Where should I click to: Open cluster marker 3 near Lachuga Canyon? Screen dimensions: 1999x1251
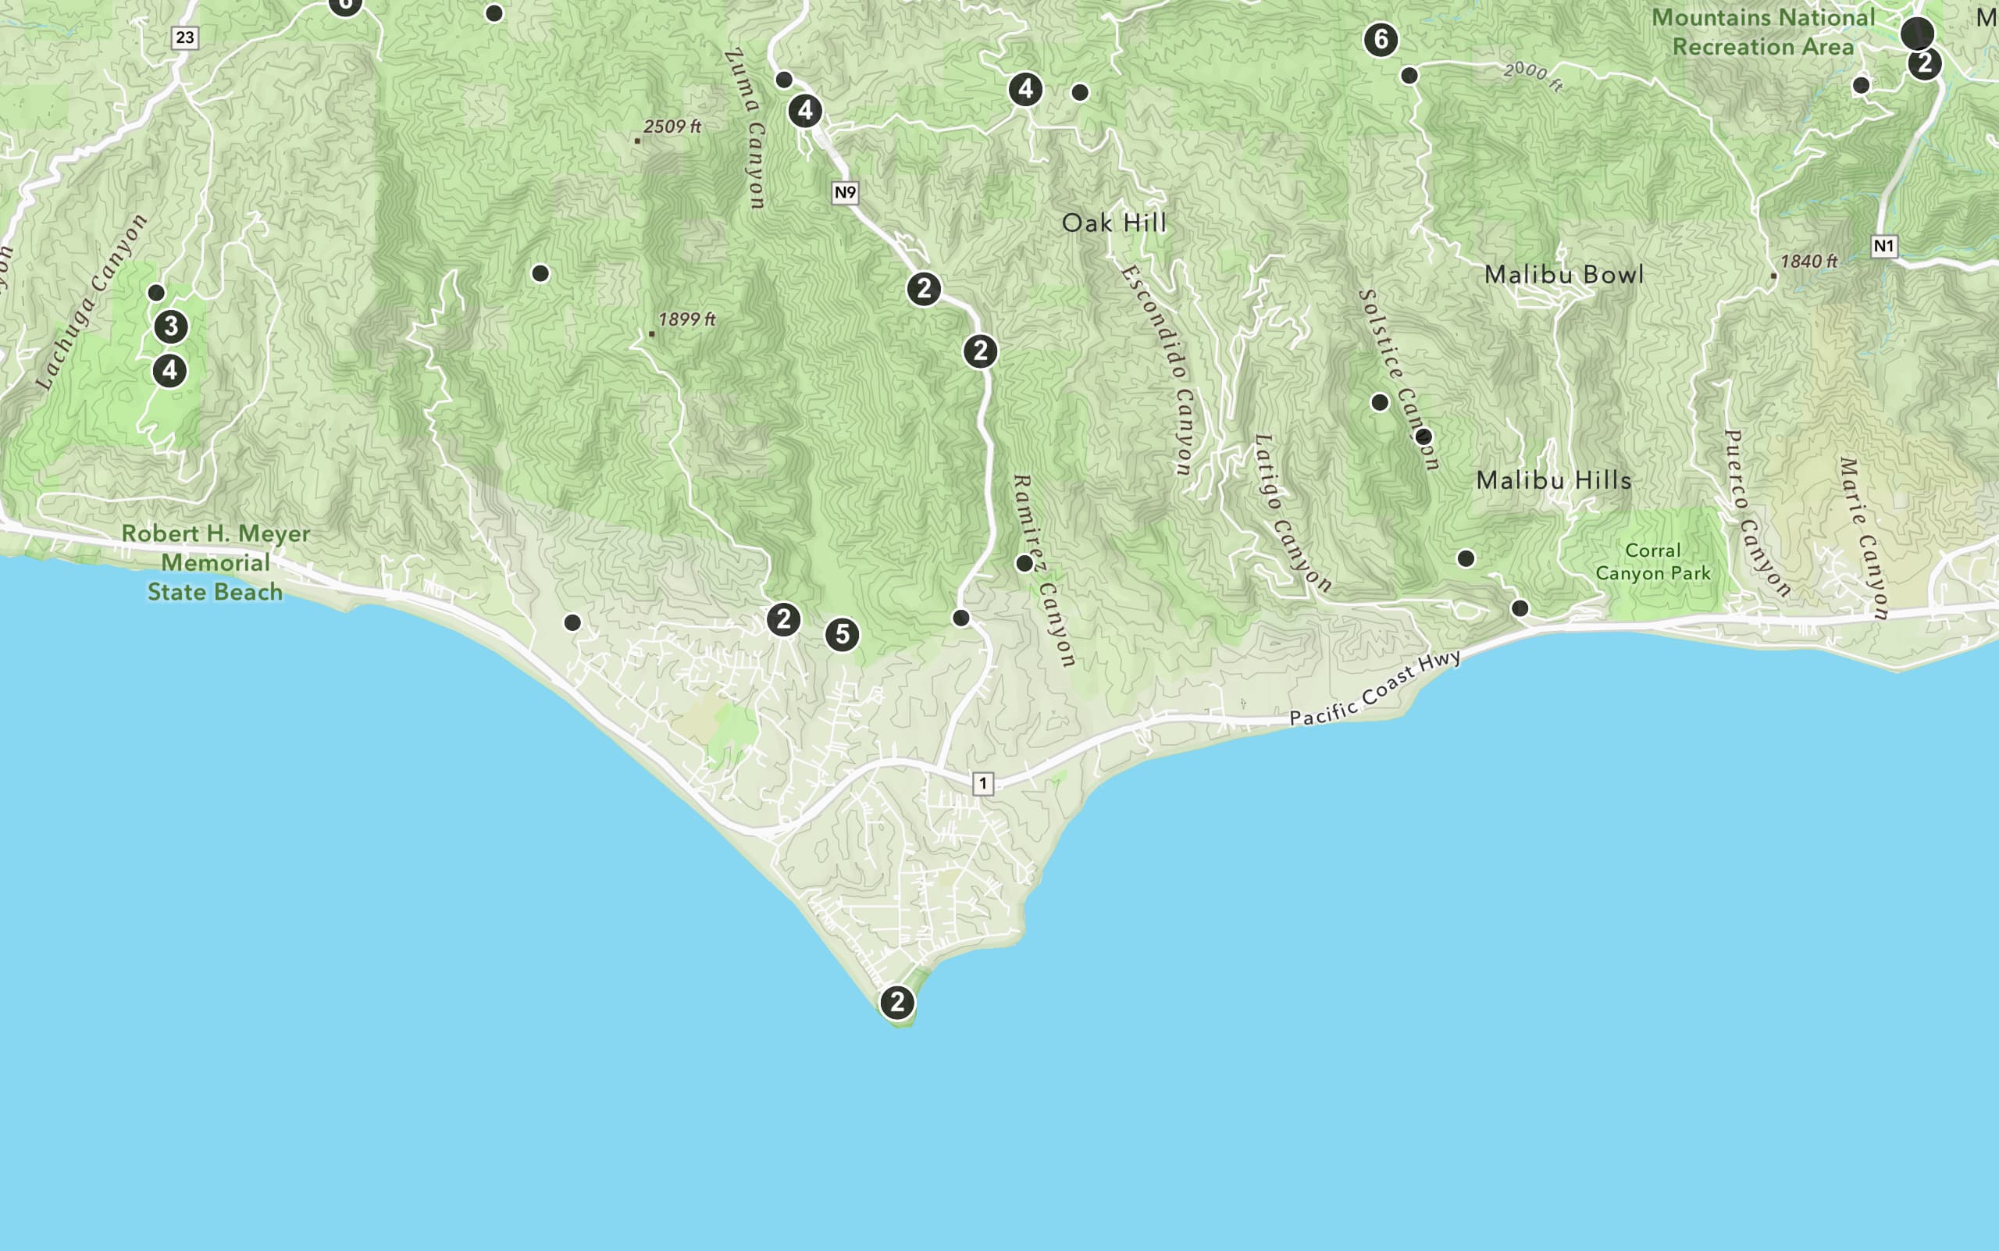click(x=171, y=327)
